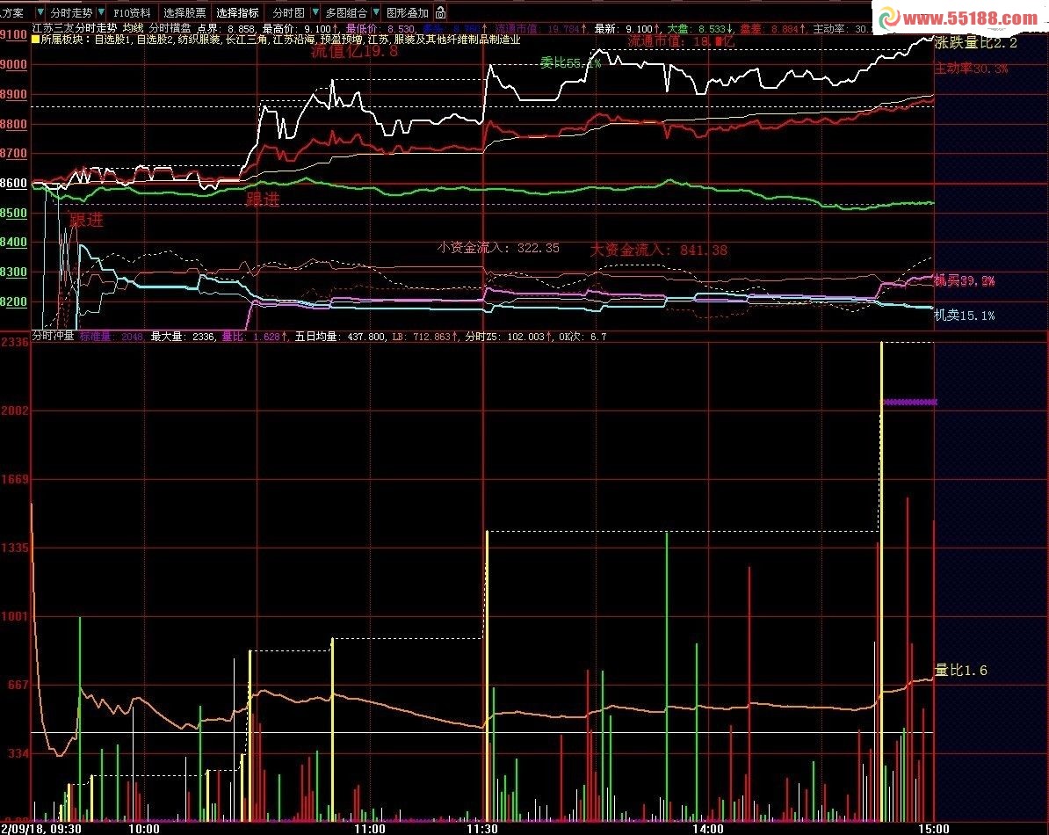Click the 流值亿19.8 annotation
The width and height of the screenshot is (1049, 835).
(x=355, y=51)
